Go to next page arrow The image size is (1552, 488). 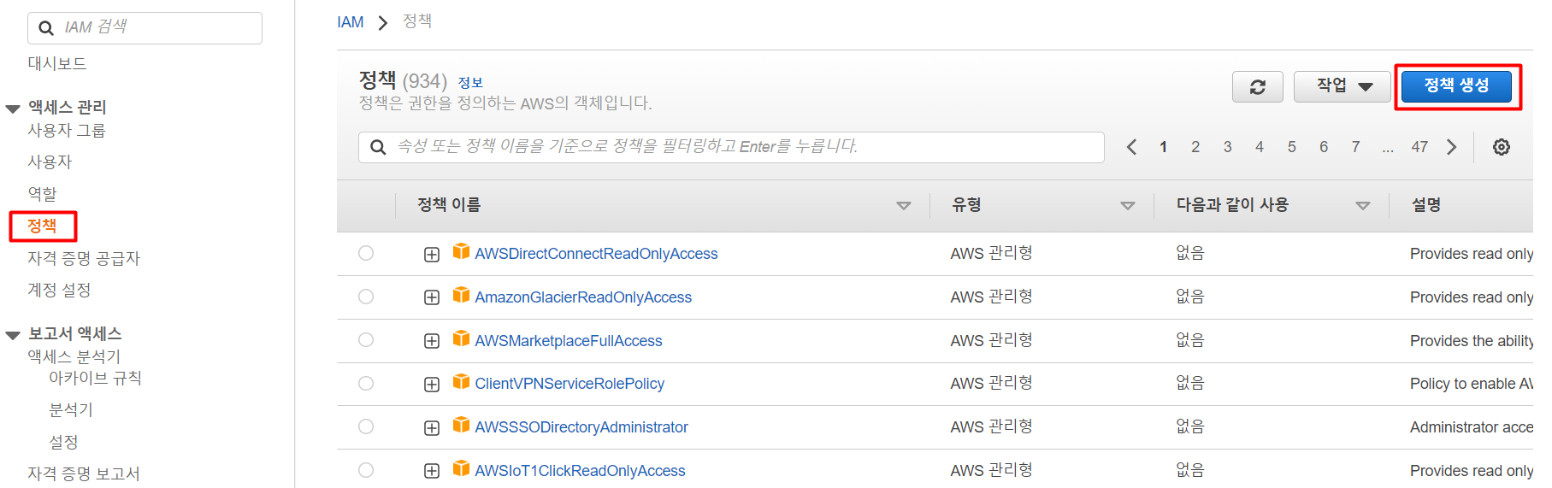[1451, 147]
